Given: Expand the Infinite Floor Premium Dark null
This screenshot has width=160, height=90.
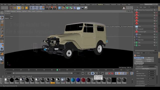Looking at the screenshot, I should coord(135,10).
